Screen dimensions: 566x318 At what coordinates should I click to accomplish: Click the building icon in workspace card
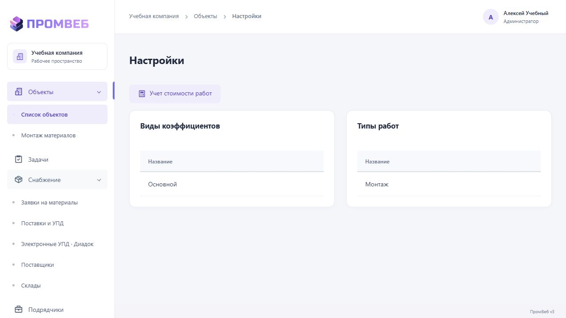[20, 56]
